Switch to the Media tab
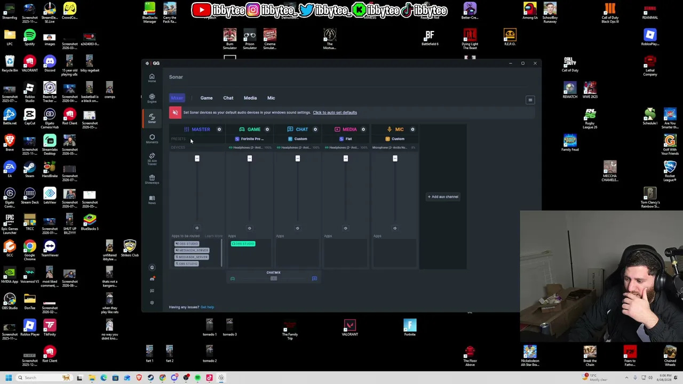This screenshot has width=683, height=384. (x=250, y=98)
